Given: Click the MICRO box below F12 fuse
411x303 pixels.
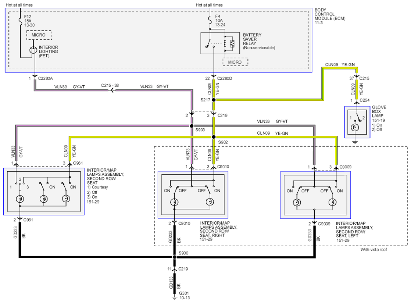Looking at the screenshot, I should [x=39, y=35].
